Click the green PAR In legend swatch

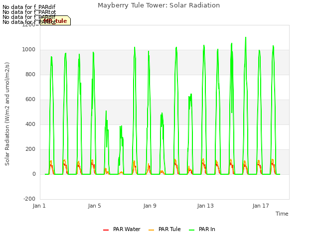pyautogui.click(x=191, y=230)
